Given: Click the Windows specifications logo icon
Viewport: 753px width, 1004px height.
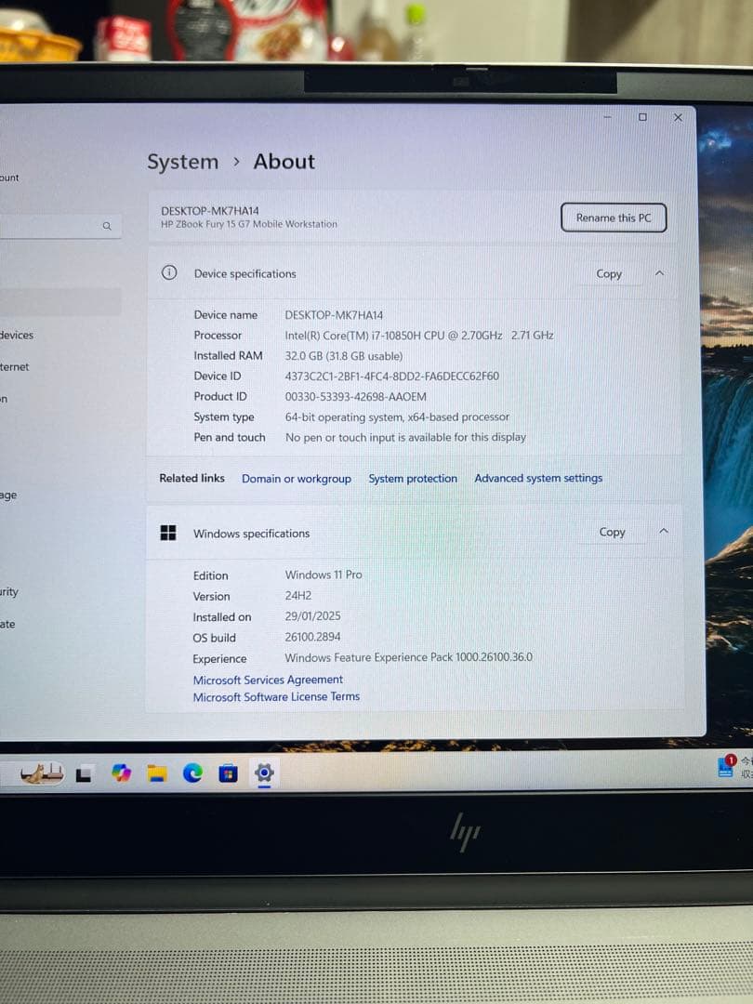Looking at the screenshot, I should (x=168, y=532).
